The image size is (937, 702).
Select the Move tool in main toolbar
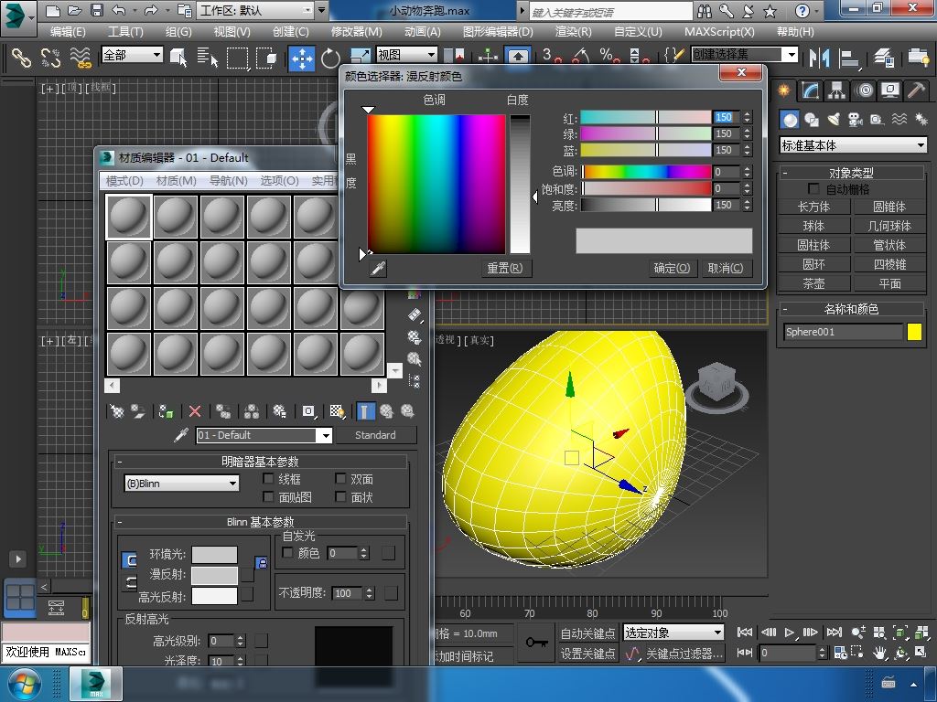302,58
